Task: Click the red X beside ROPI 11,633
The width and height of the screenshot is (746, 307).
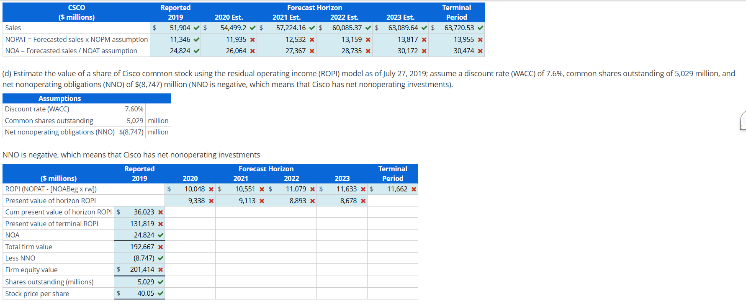Action: (x=363, y=189)
